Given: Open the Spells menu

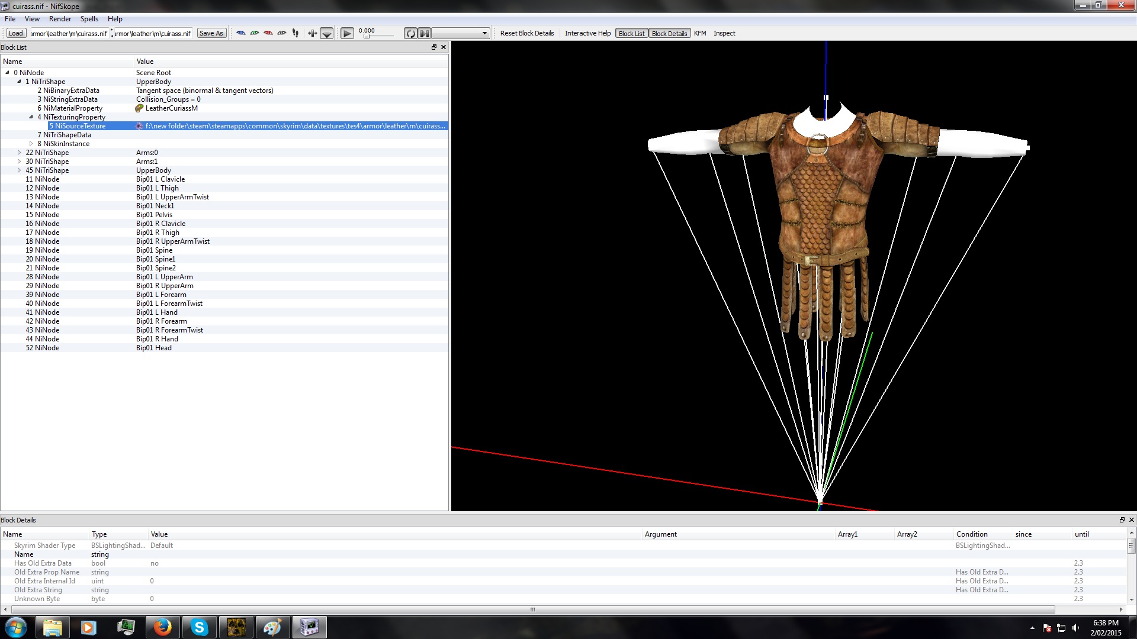Looking at the screenshot, I should 89,19.
